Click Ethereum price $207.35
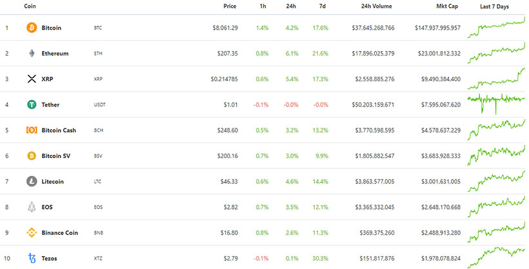 (227, 54)
